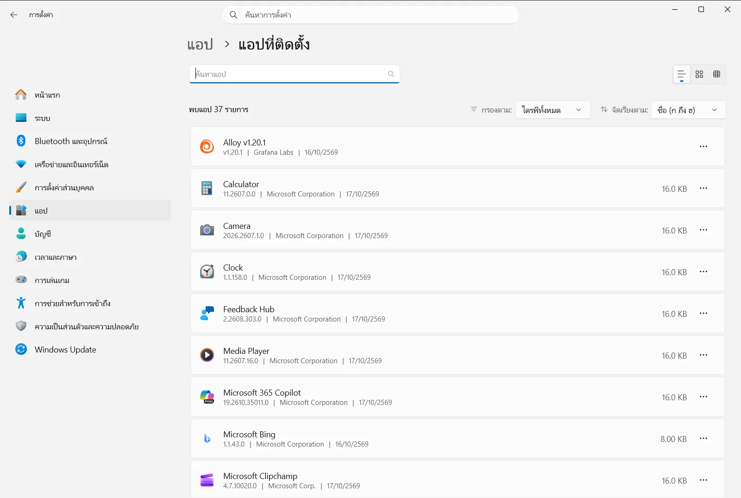
Task: Go to หน้าแรก in sidebar
Action: [x=90, y=95]
